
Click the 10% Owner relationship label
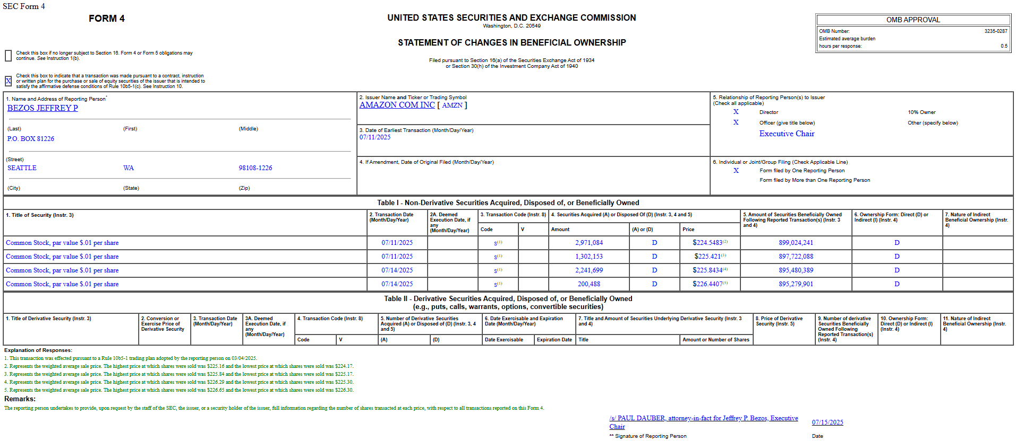pos(921,112)
